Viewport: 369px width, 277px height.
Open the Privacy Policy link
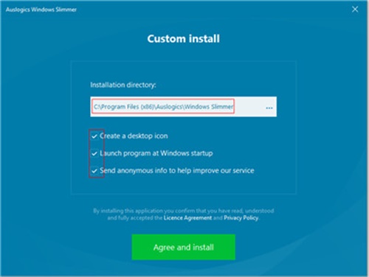pos(241,218)
